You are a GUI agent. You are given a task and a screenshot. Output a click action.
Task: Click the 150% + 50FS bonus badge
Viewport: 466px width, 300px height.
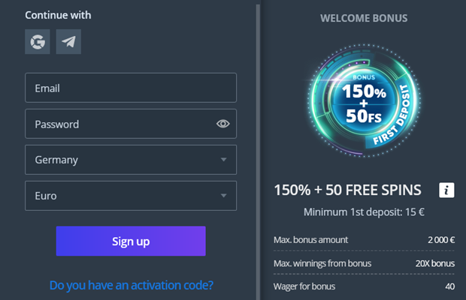pos(364,100)
